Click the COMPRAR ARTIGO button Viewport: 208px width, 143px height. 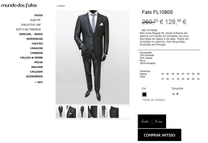pos(159,135)
